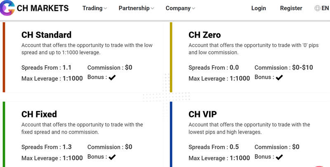Open the Login page
Viewport: 330px width, 167px height.
(x=259, y=8)
